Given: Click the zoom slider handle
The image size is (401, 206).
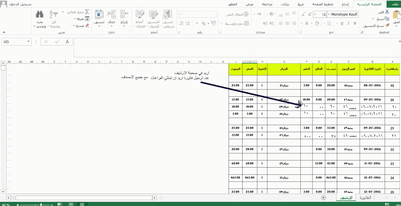Looking at the screenshot, I should pyautogui.click(x=41, y=205).
